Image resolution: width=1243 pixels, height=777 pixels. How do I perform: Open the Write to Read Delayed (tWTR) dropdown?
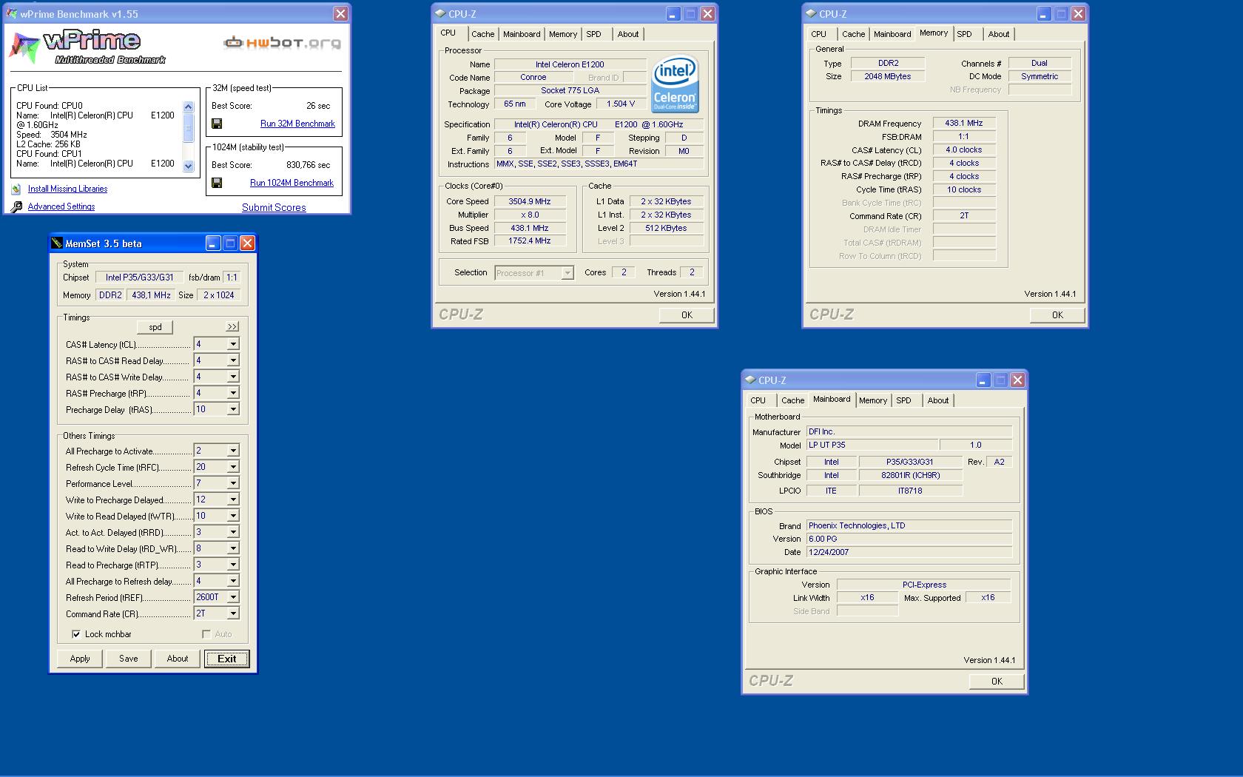click(233, 516)
